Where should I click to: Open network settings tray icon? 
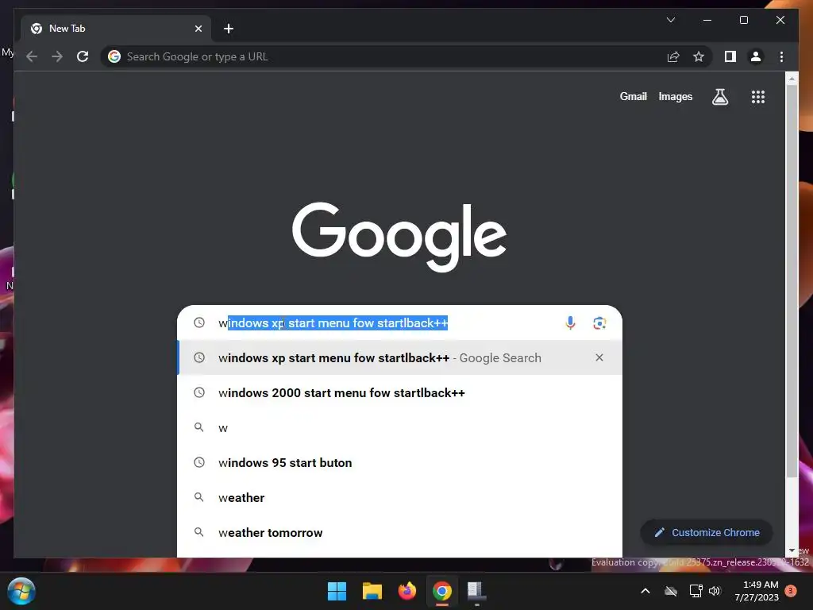coord(695,591)
